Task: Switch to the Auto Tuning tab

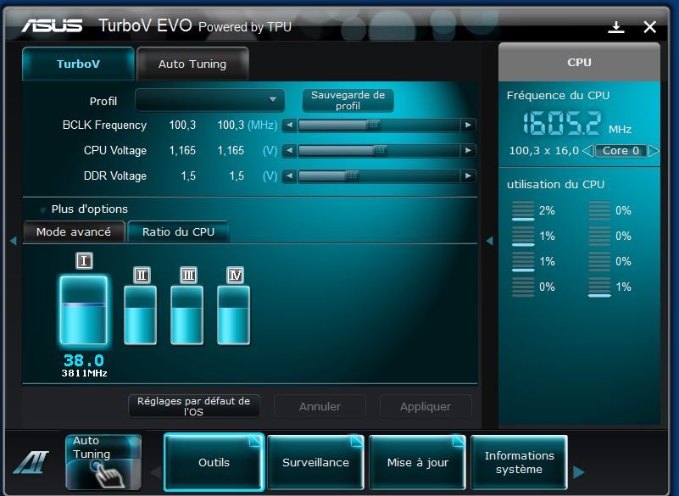Action: click(x=192, y=64)
